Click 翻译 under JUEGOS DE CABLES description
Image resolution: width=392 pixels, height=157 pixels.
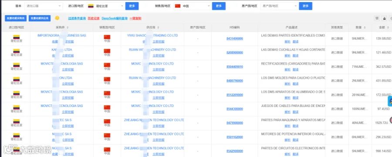point(295,112)
